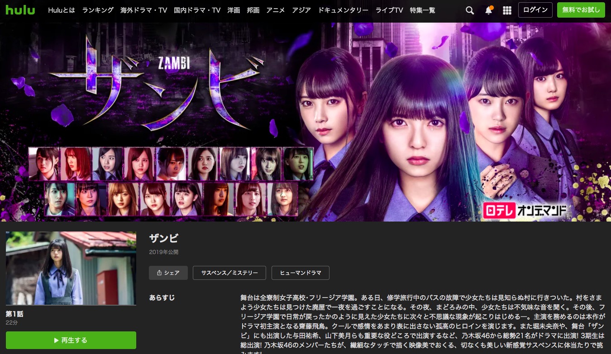Click the シェア share button
The width and height of the screenshot is (611, 354).
168,273
